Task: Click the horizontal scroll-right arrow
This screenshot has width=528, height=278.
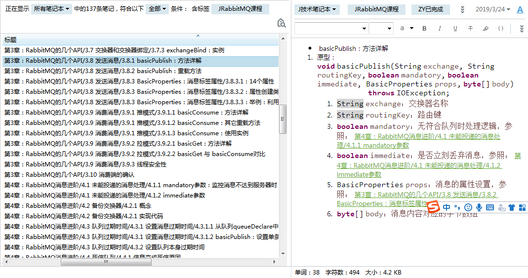Action: [275, 262]
